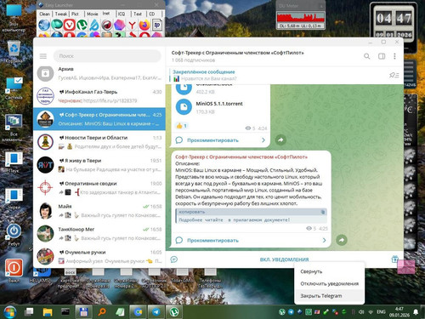Screen dimensions: 425x319
Task: Open the Корзина recycle bin desktop icon
Action: (x=14, y=51)
